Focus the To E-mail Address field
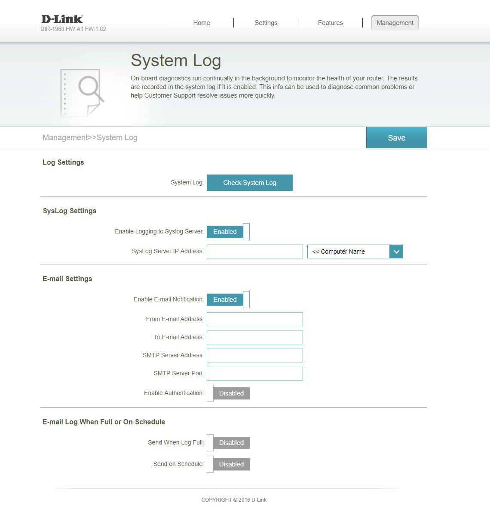Screen dimensions: 490x515 (255, 337)
